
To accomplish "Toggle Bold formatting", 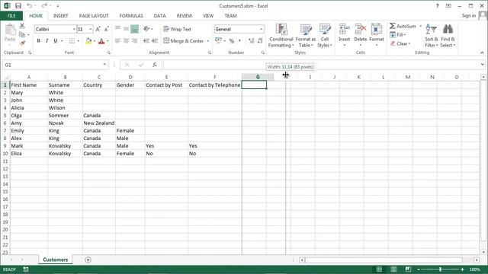I will [x=39, y=40].
